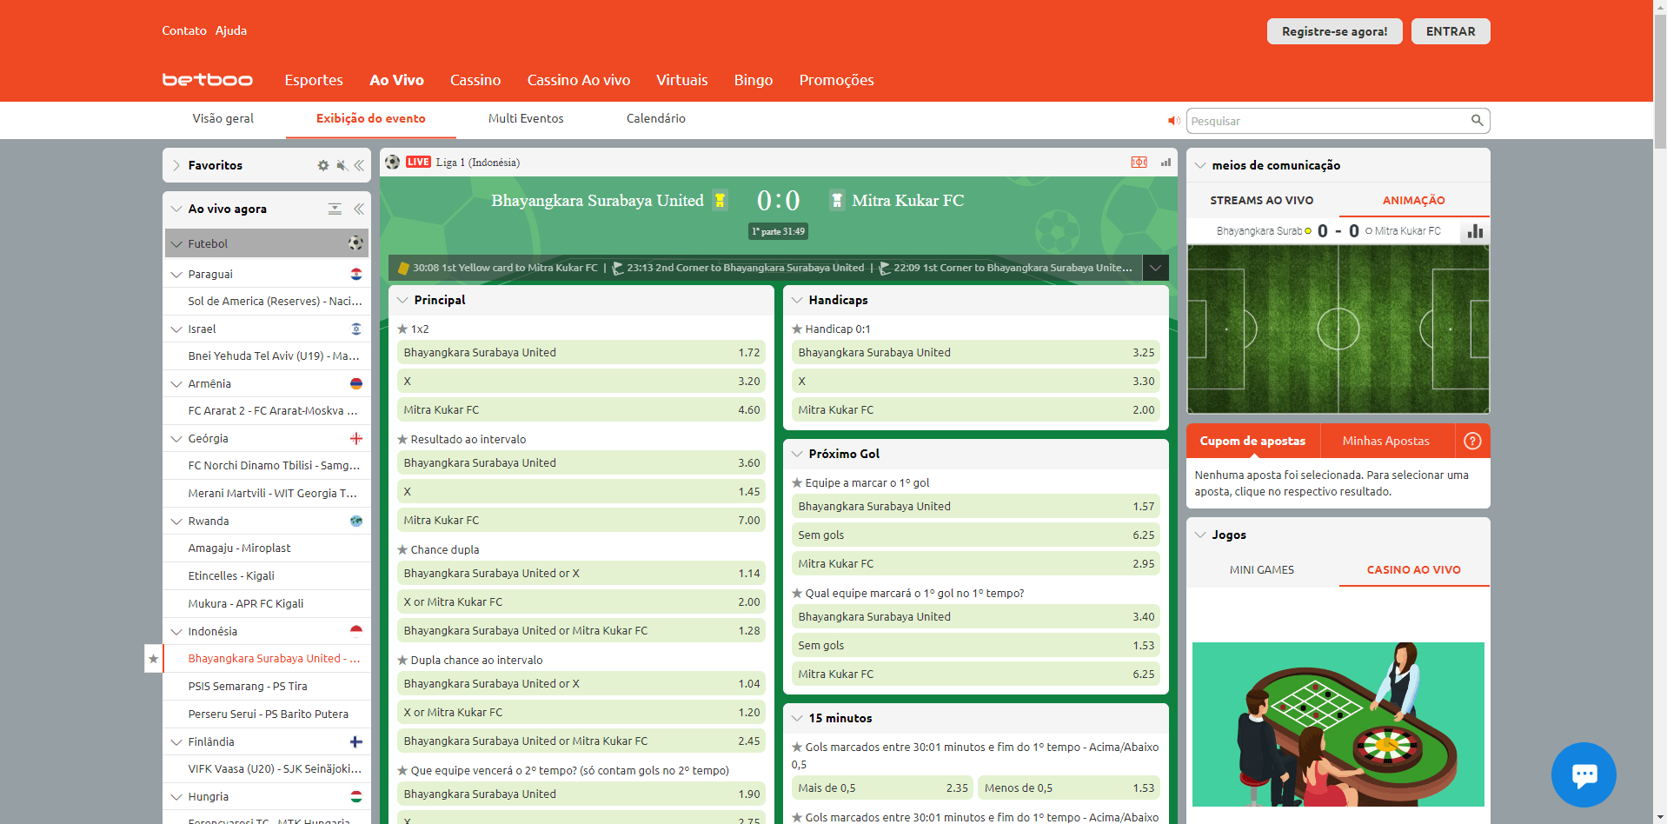1667x824 pixels.
Task: Open the Esportes menu
Action: [314, 80]
